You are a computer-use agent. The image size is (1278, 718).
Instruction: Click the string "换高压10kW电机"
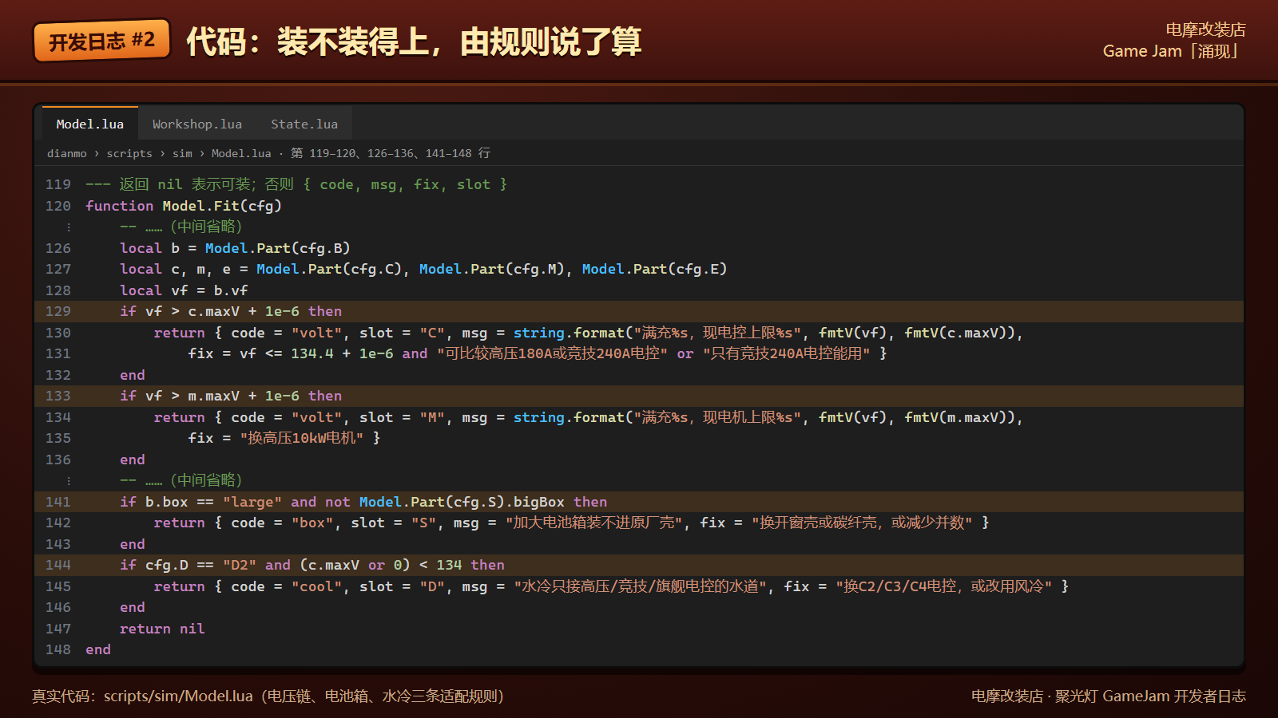[302, 438]
